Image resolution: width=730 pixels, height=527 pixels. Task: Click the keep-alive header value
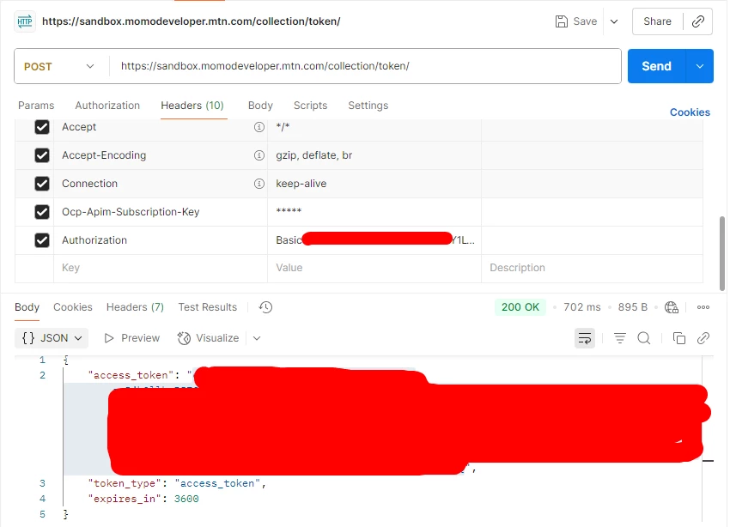click(x=301, y=184)
